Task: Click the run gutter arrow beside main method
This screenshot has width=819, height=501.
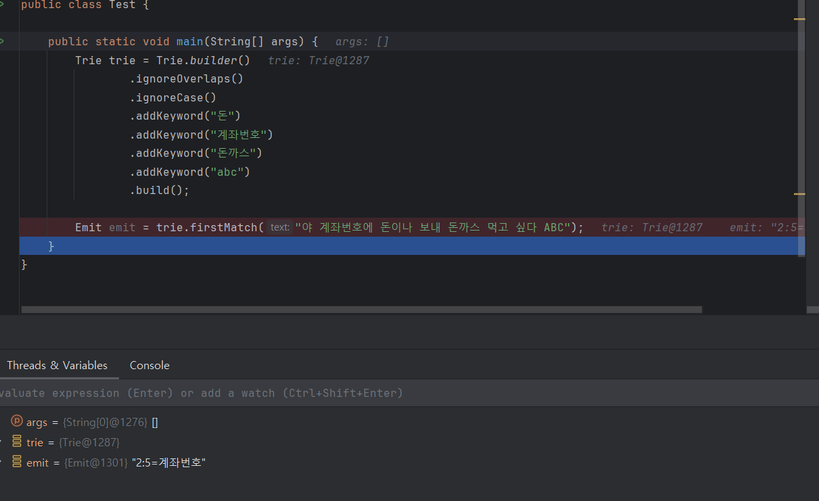Action: (x=1, y=42)
